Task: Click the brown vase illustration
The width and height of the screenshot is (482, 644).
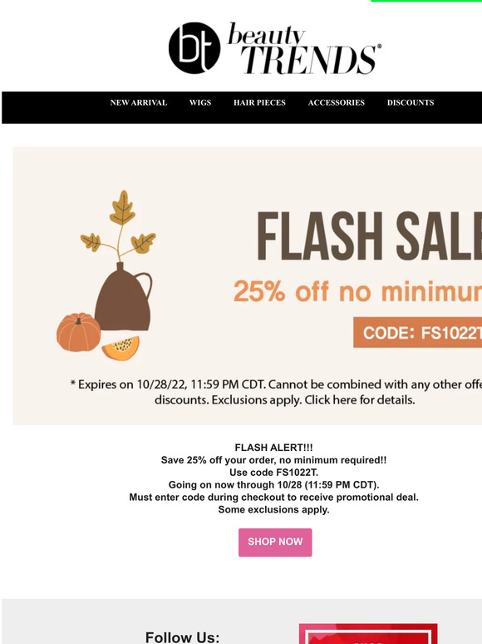Action: (x=124, y=296)
